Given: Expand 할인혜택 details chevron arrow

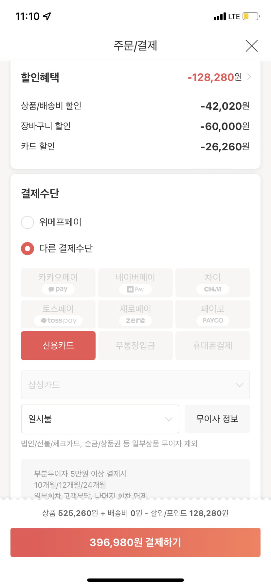Looking at the screenshot, I should tap(249, 77).
